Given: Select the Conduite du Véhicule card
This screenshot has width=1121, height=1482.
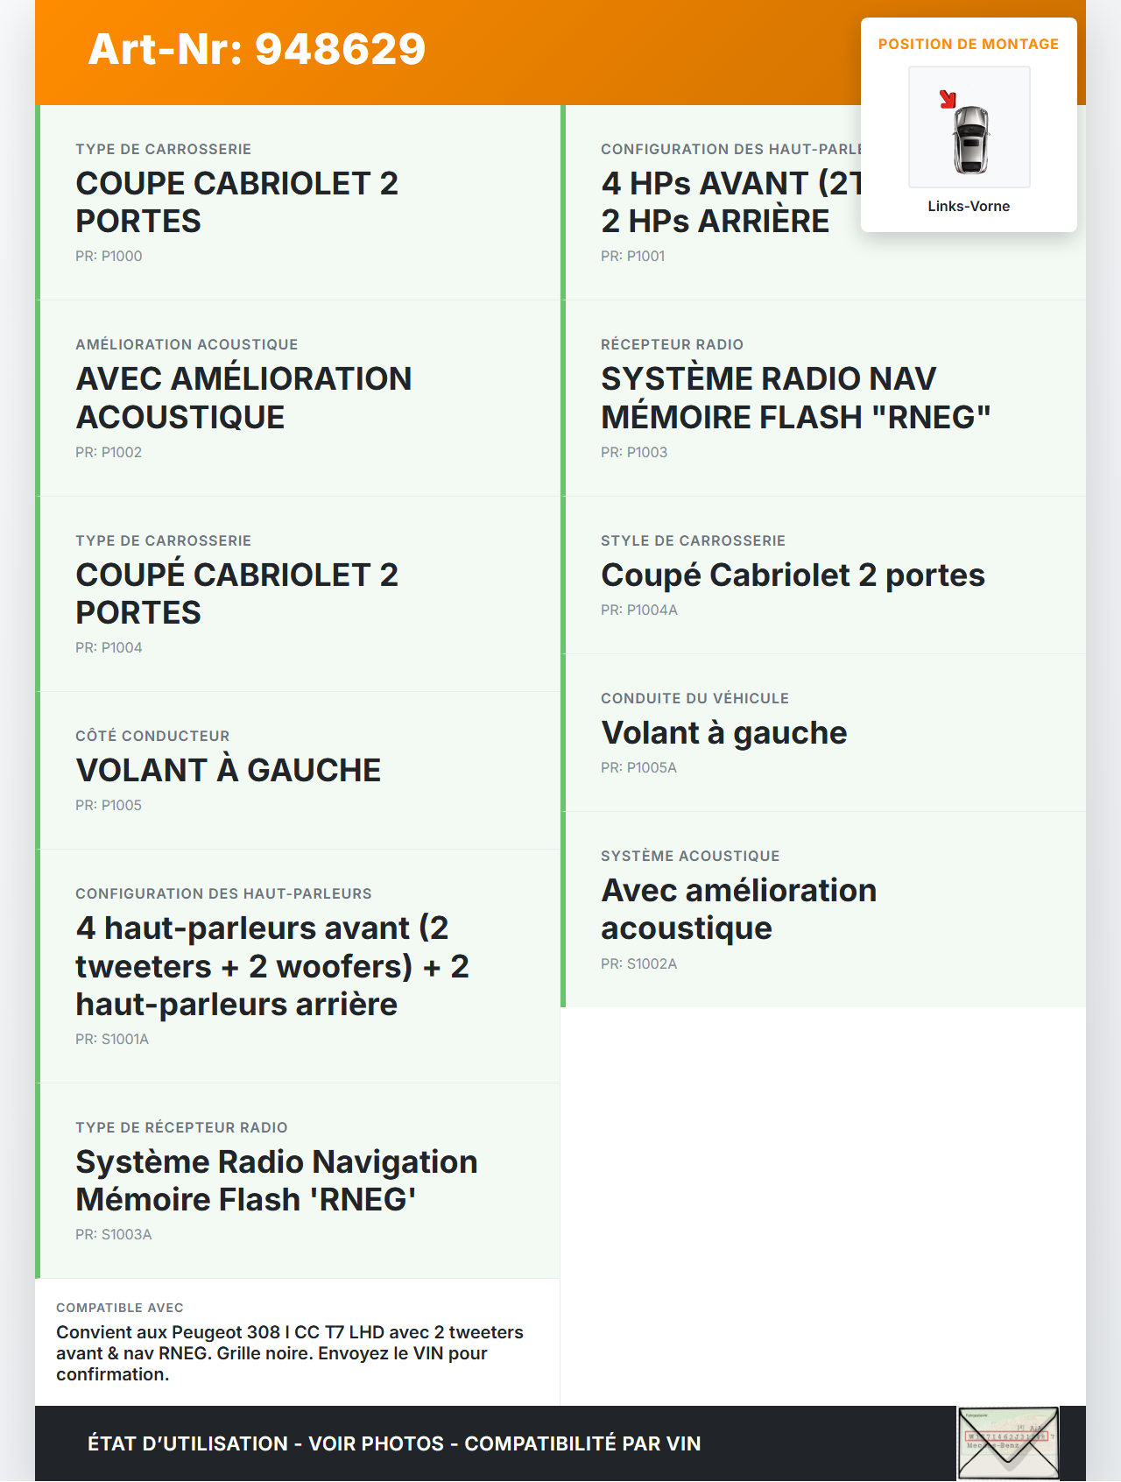Looking at the screenshot, I should [x=823, y=732].
